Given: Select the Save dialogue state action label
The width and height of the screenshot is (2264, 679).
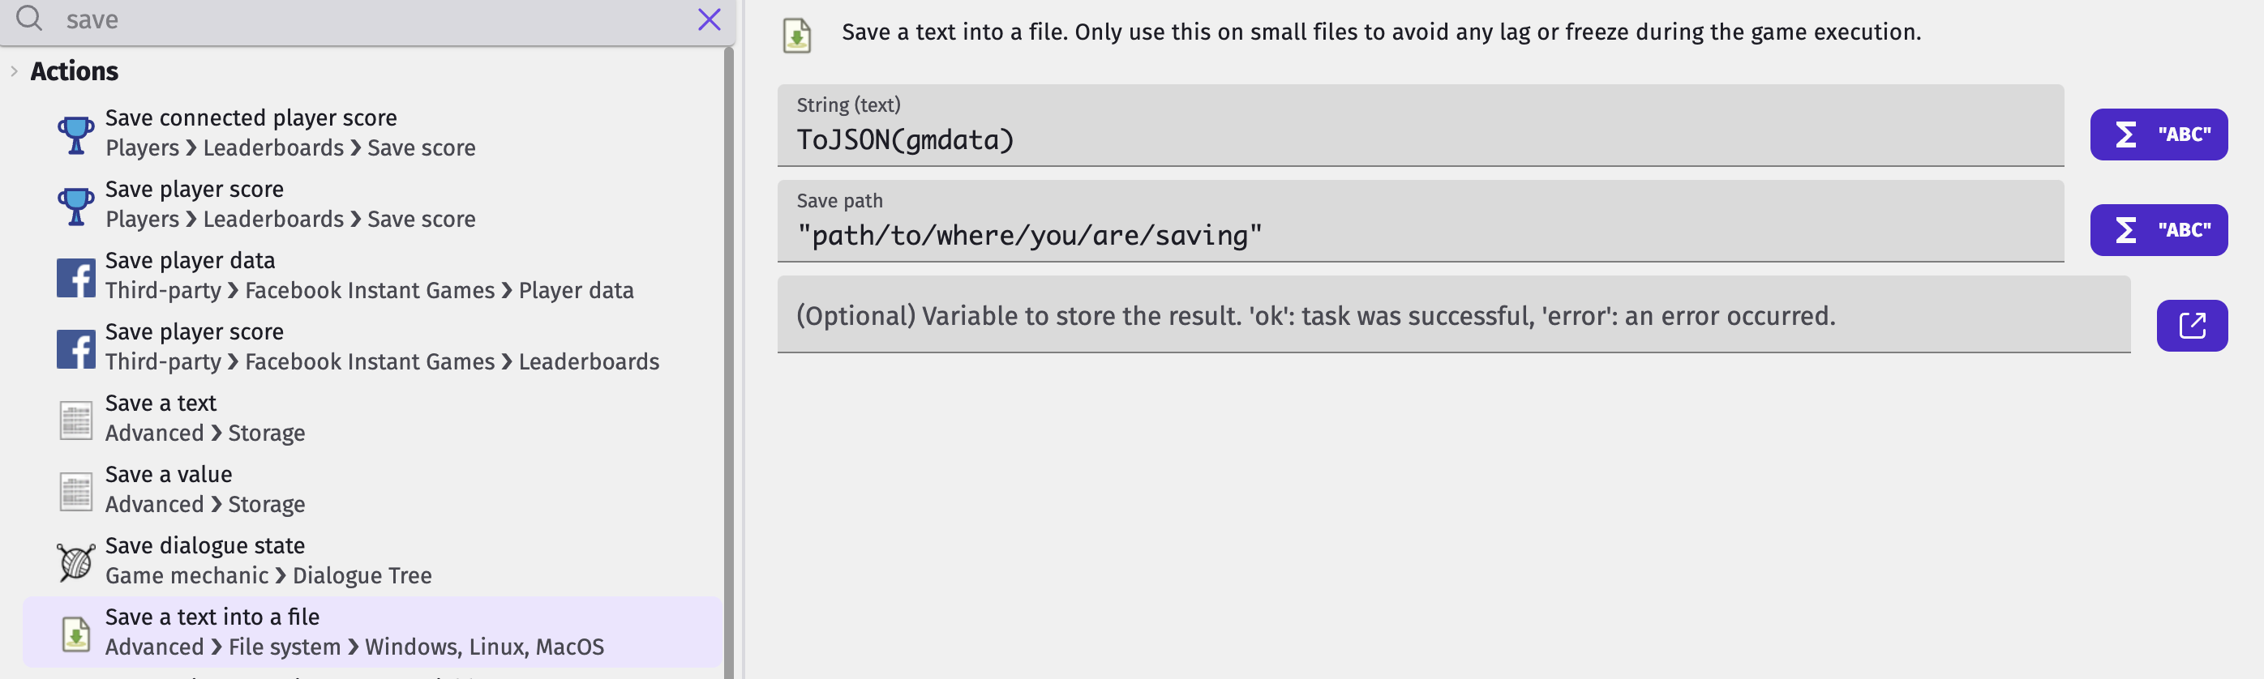Looking at the screenshot, I should coord(205,545).
